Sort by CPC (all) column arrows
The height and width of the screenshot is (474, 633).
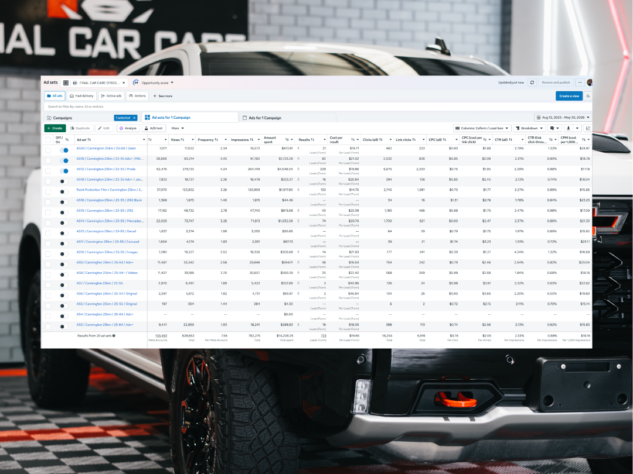444,140
